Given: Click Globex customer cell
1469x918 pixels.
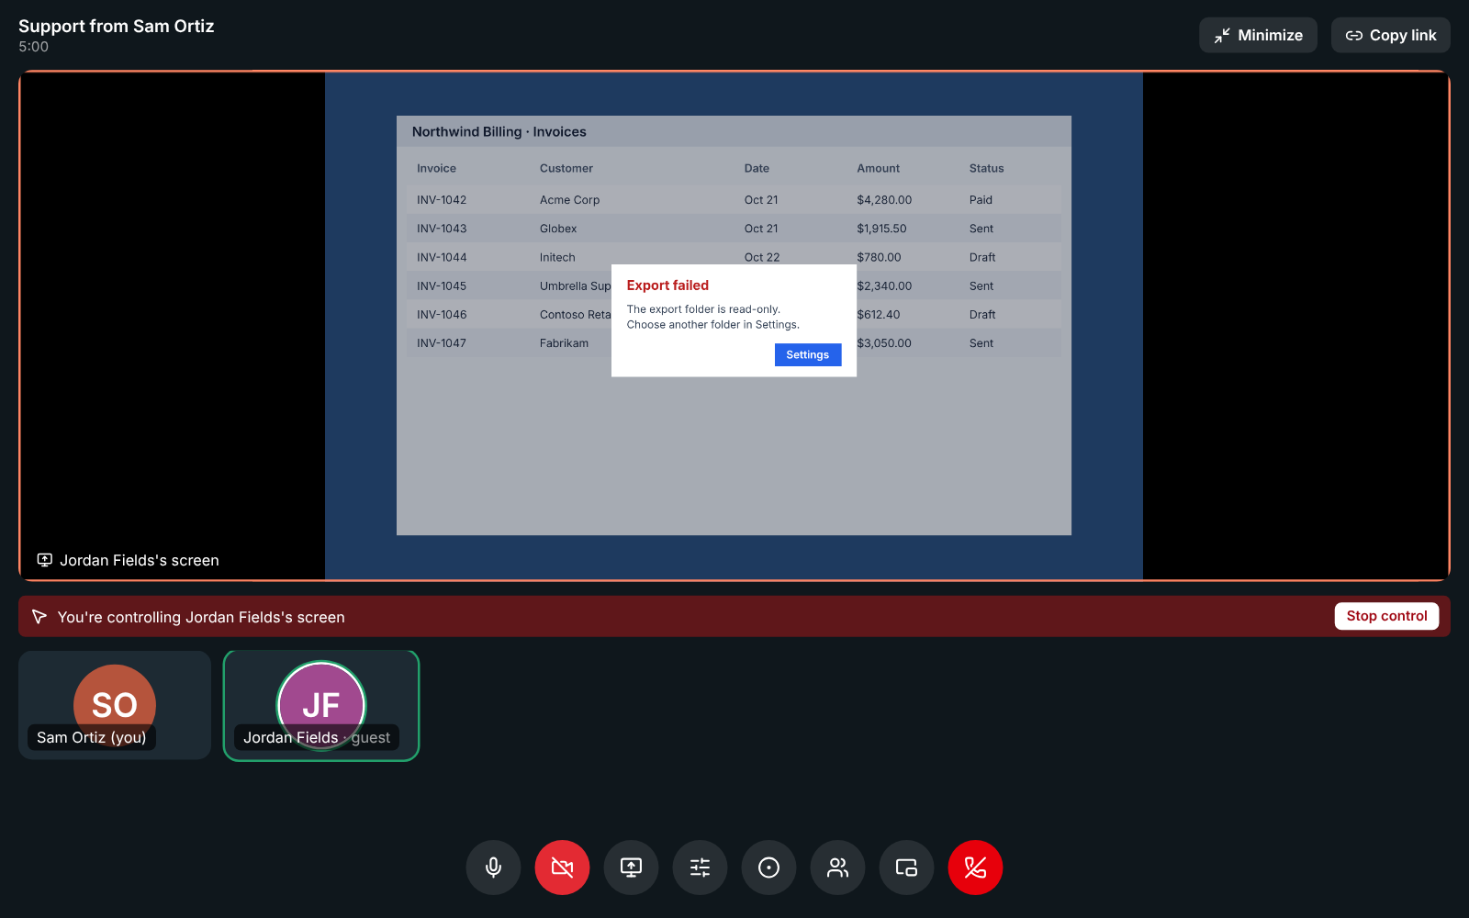Looking at the screenshot, I should [x=558, y=229].
